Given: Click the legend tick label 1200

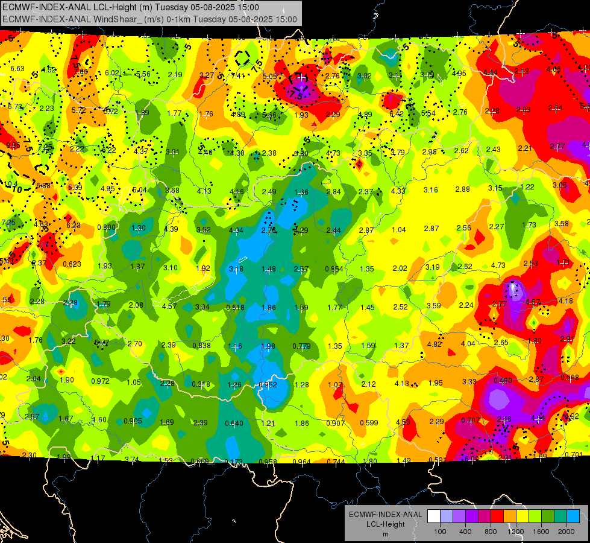Looking at the screenshot, I should point(516,532).
